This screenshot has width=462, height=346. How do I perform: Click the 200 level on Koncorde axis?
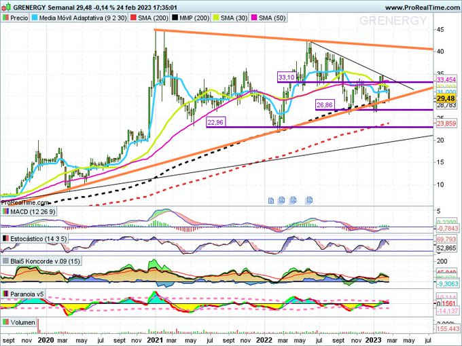pos(442,261)
